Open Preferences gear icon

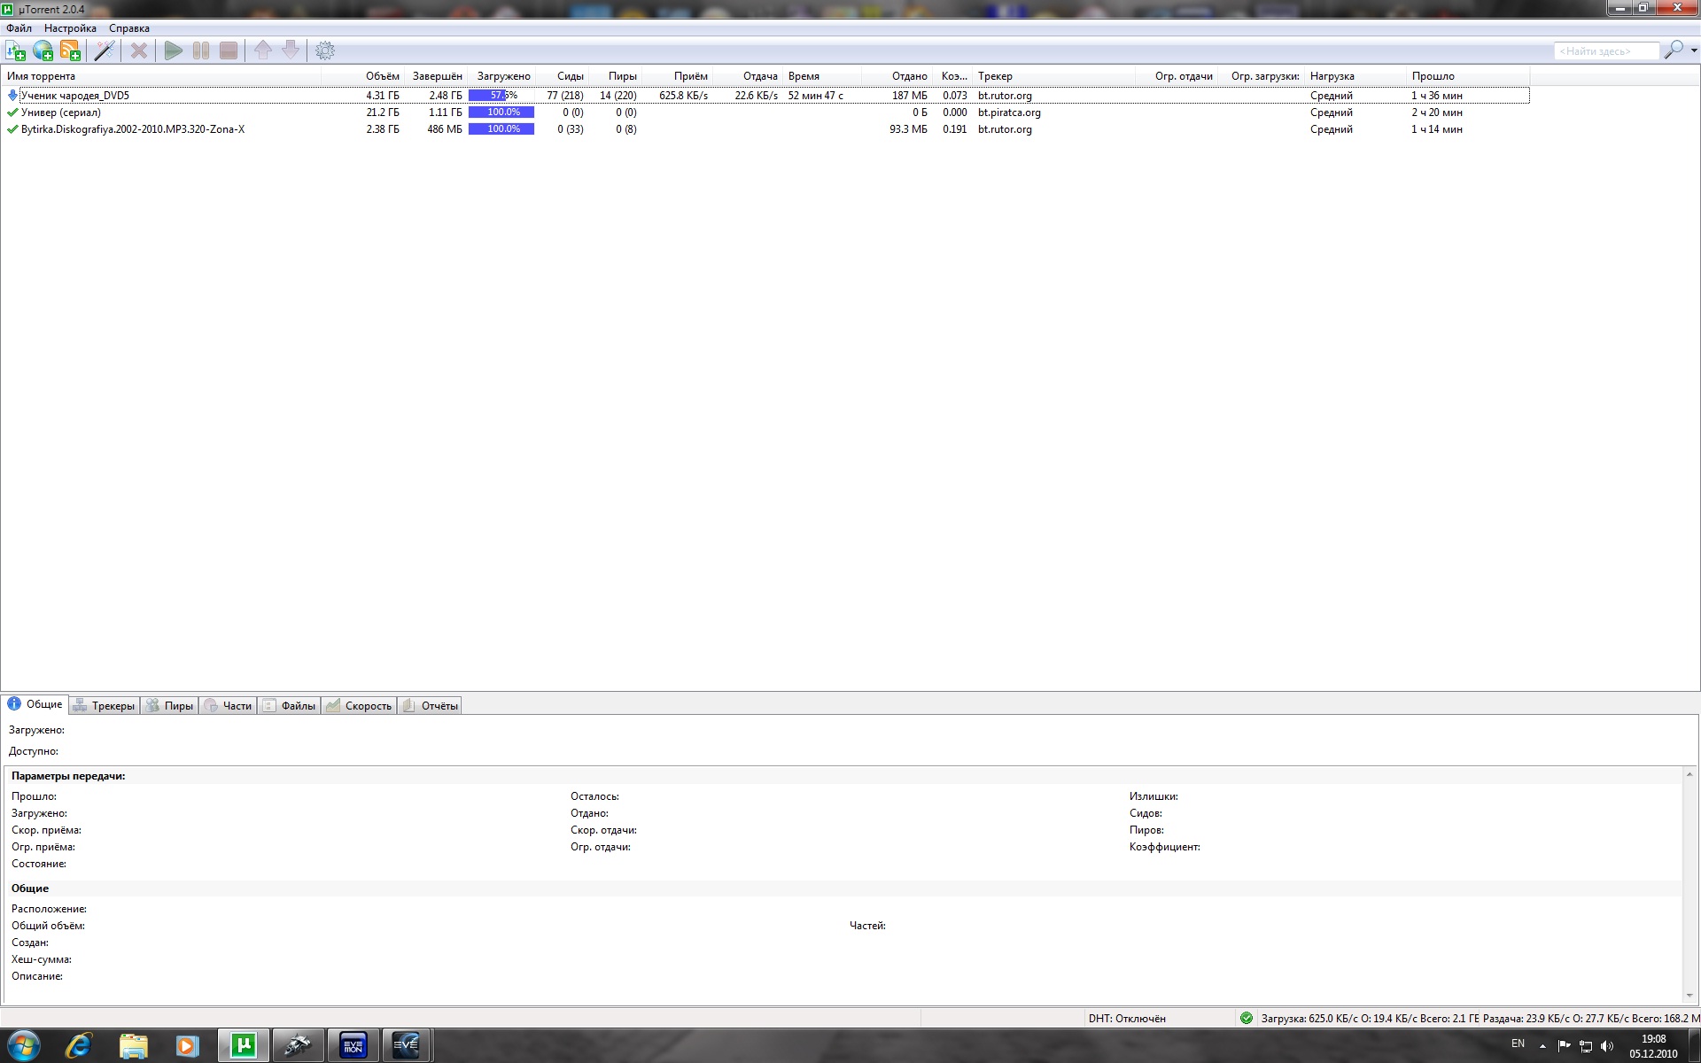[325, 50]
